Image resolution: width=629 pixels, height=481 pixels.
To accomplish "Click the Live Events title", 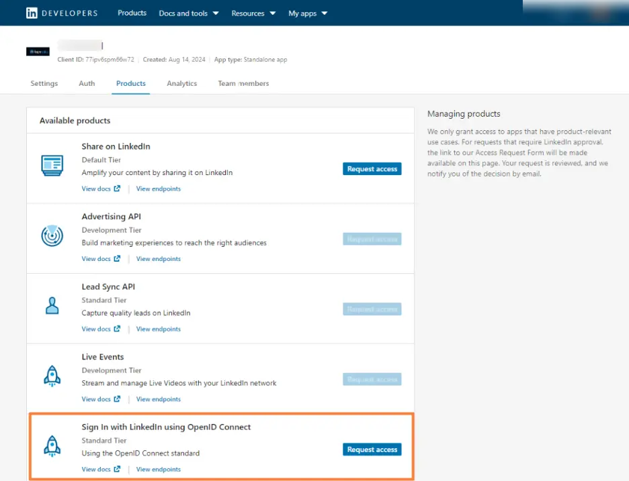I will (x=103, y=357).
